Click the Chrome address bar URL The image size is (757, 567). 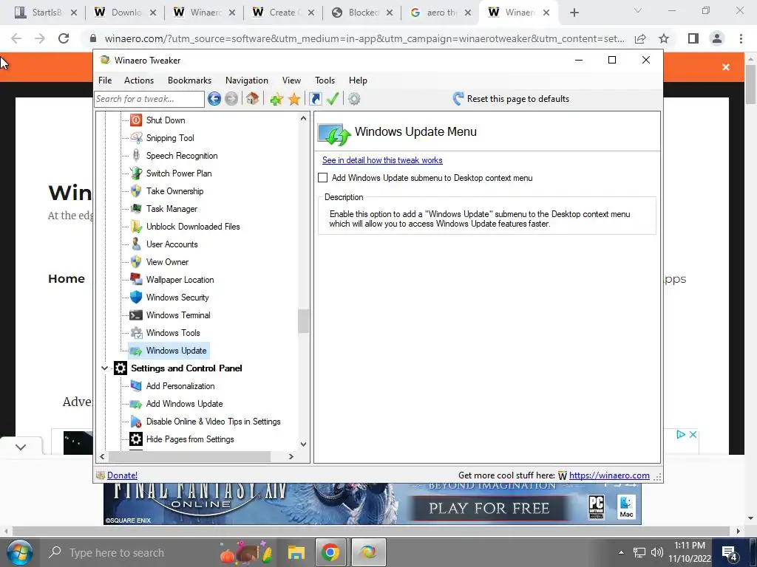[x=364, y=38]
